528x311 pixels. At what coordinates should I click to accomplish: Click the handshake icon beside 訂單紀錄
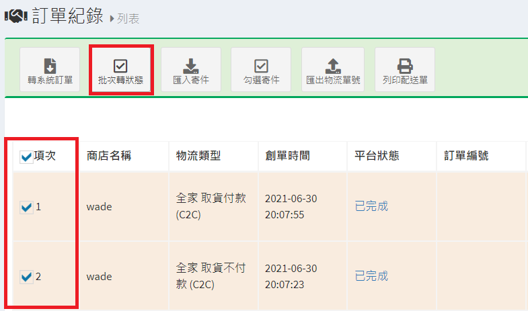[15, 16]
